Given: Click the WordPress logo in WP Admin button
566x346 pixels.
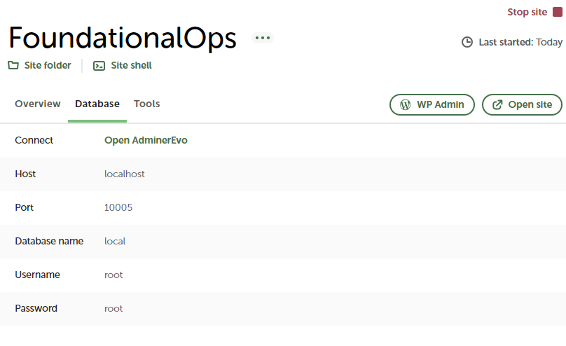Looking at the screenshot, I should 405,104.
